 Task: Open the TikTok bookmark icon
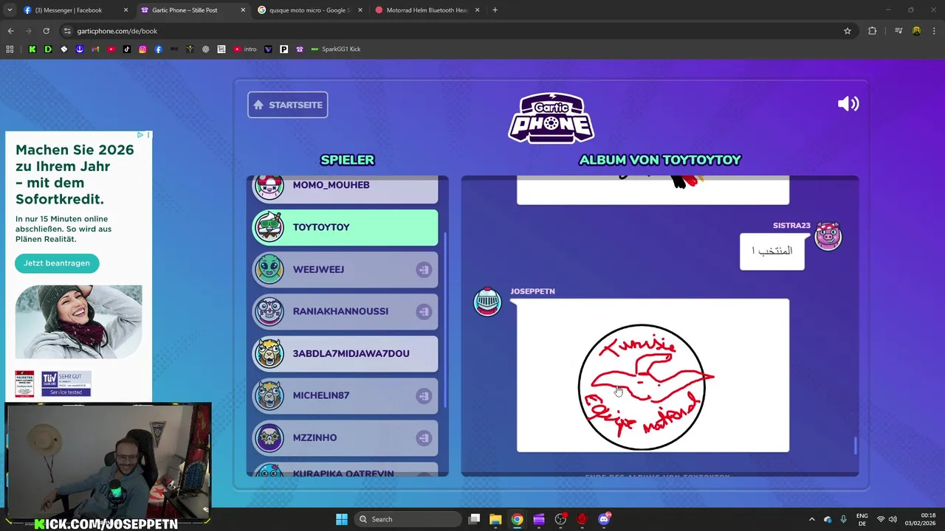(x=127, y=49)
